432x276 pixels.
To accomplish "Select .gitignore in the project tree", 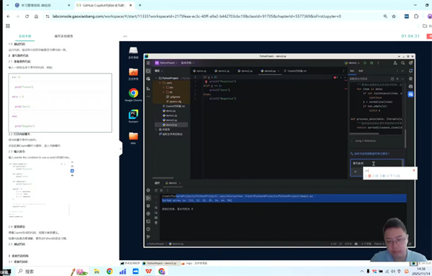I will [x=174, y=97].
